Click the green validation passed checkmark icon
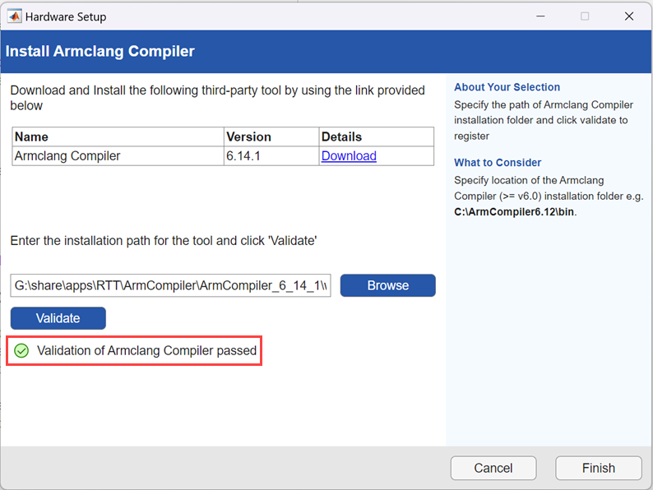 (22, 350)
